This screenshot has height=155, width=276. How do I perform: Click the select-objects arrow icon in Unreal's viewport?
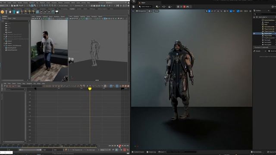pyautogui.click(x=207, y=11)
